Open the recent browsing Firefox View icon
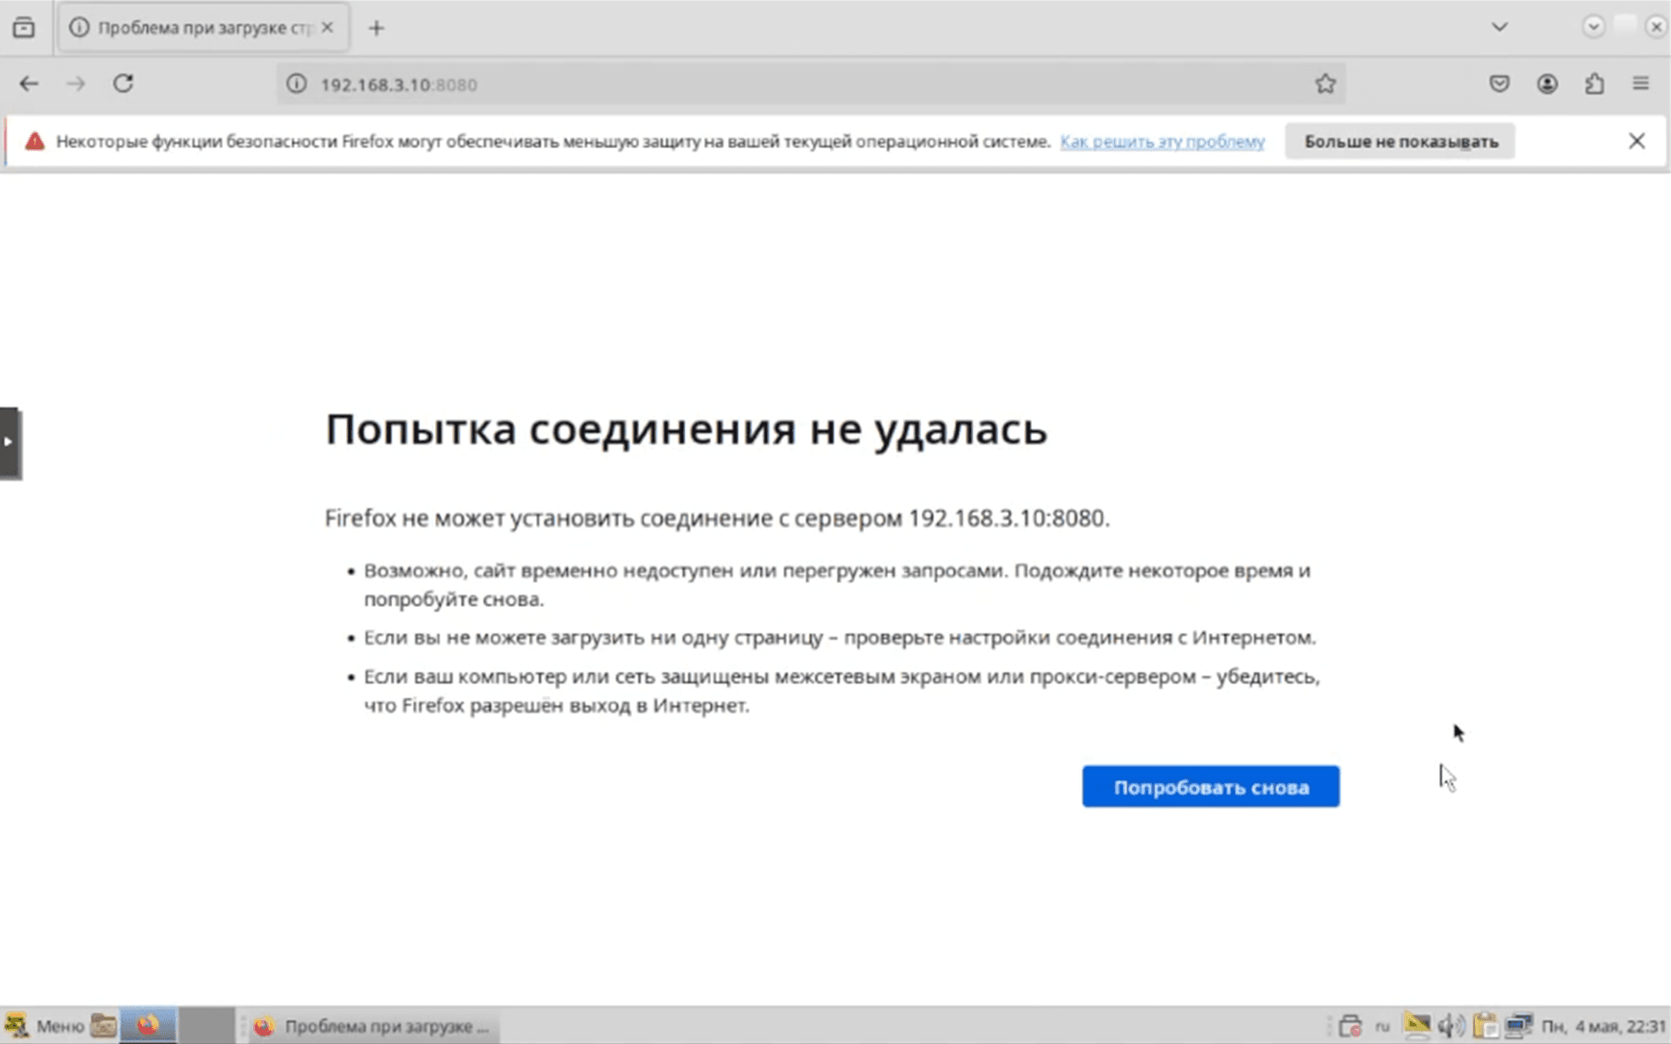Screen dimensions: 1671x1044 [x=24, y=27]
